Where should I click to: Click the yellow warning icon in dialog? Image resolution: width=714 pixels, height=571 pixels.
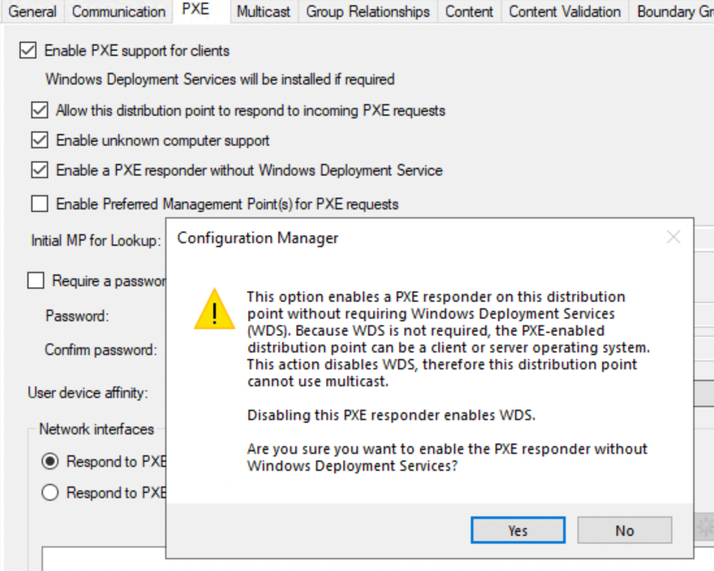pyautogui.click(x=214, y=310)
